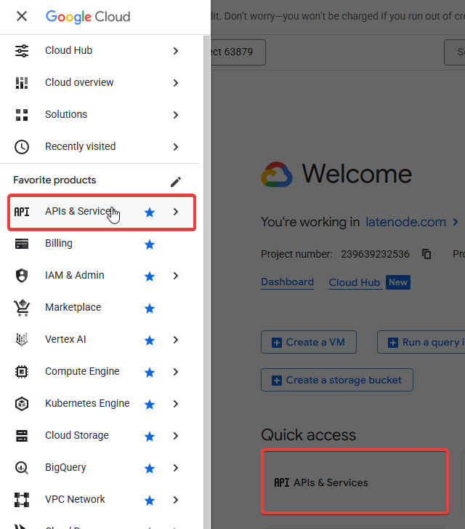Unfavorite Cloud Storage via its star

pos(150,436)
